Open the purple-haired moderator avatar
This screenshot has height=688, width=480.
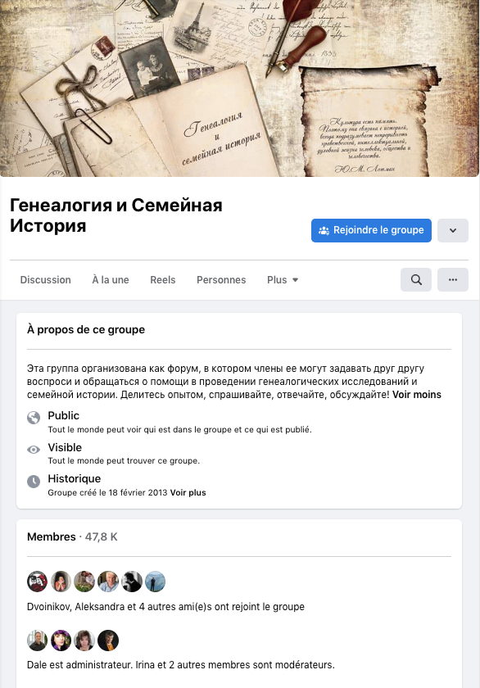pos(61,640)
